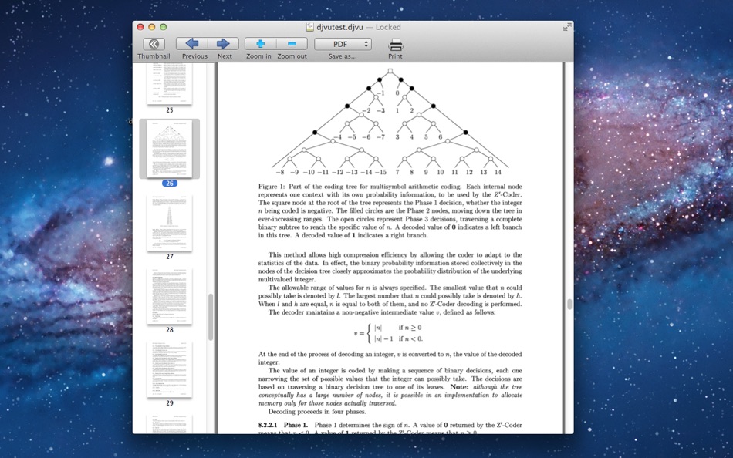Click the 'Figure 1:' caption text
733x458 pixels.
272,187
